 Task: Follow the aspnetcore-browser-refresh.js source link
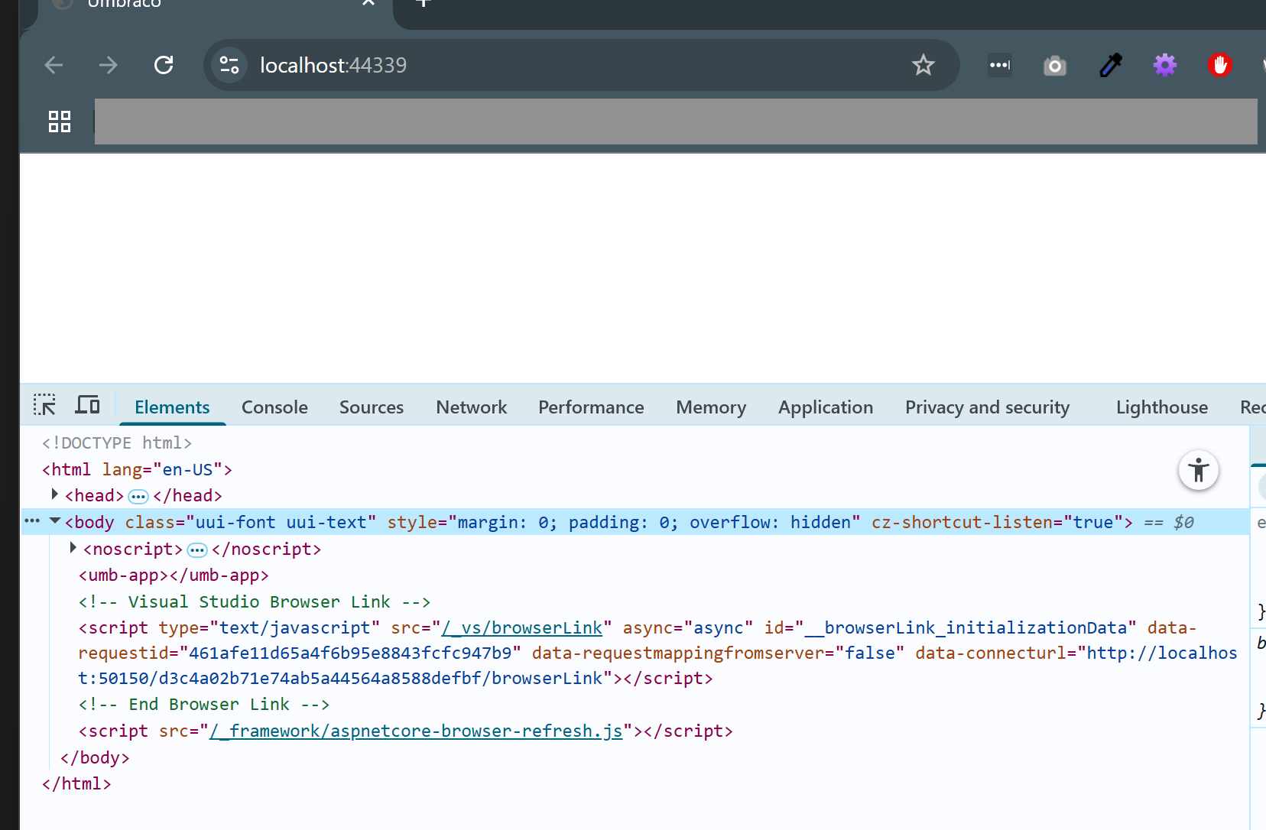click(416, 731)
